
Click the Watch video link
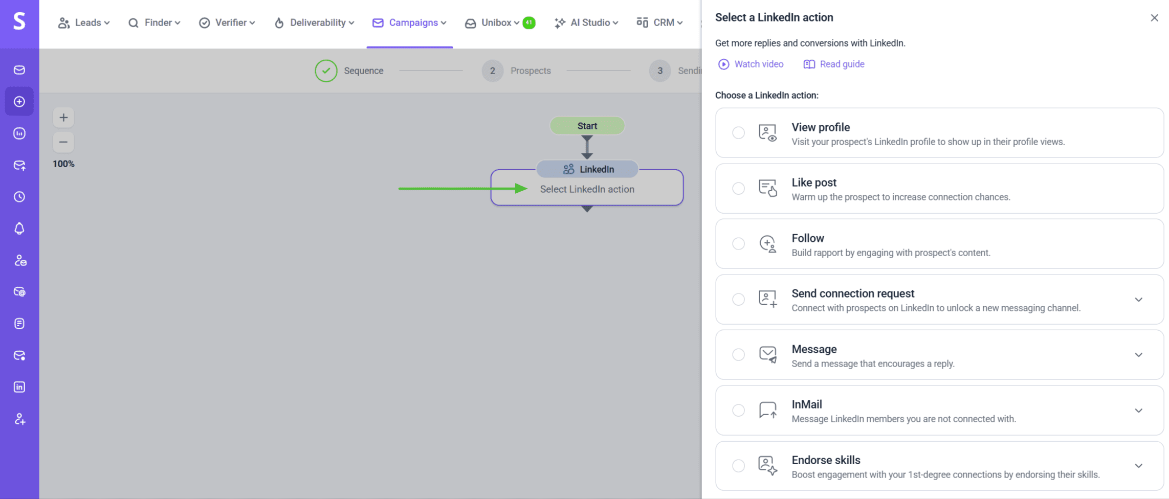pos(751,64)
